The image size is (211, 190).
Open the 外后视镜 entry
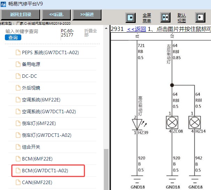point(31,88)
